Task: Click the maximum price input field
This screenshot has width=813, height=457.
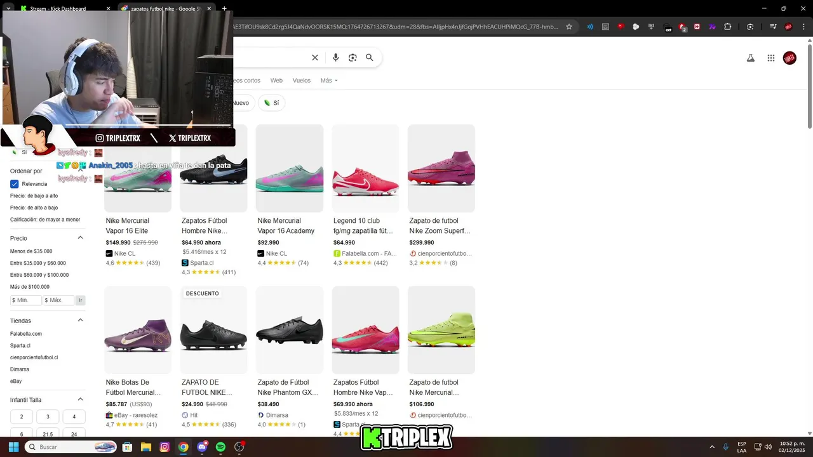Action: click(x=58, y=300)
